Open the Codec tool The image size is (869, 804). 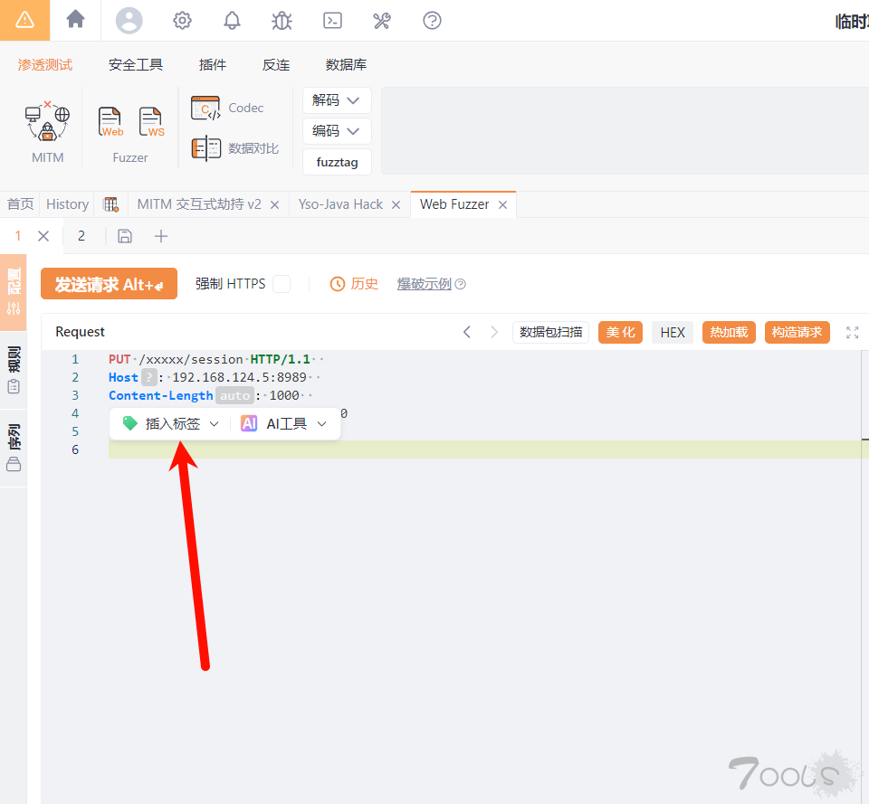click(226, 108)
